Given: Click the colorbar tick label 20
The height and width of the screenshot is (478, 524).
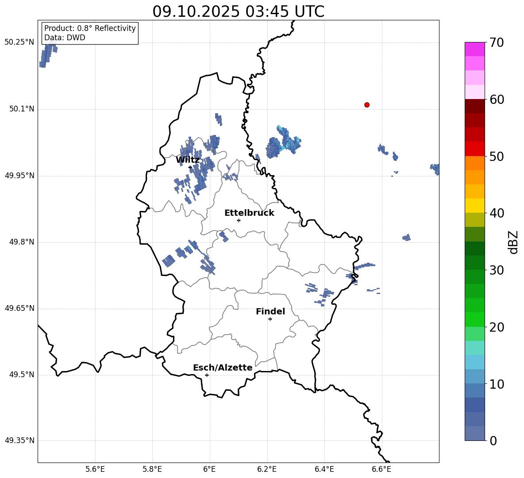Looking at the screenshot, I should [497, 327].
